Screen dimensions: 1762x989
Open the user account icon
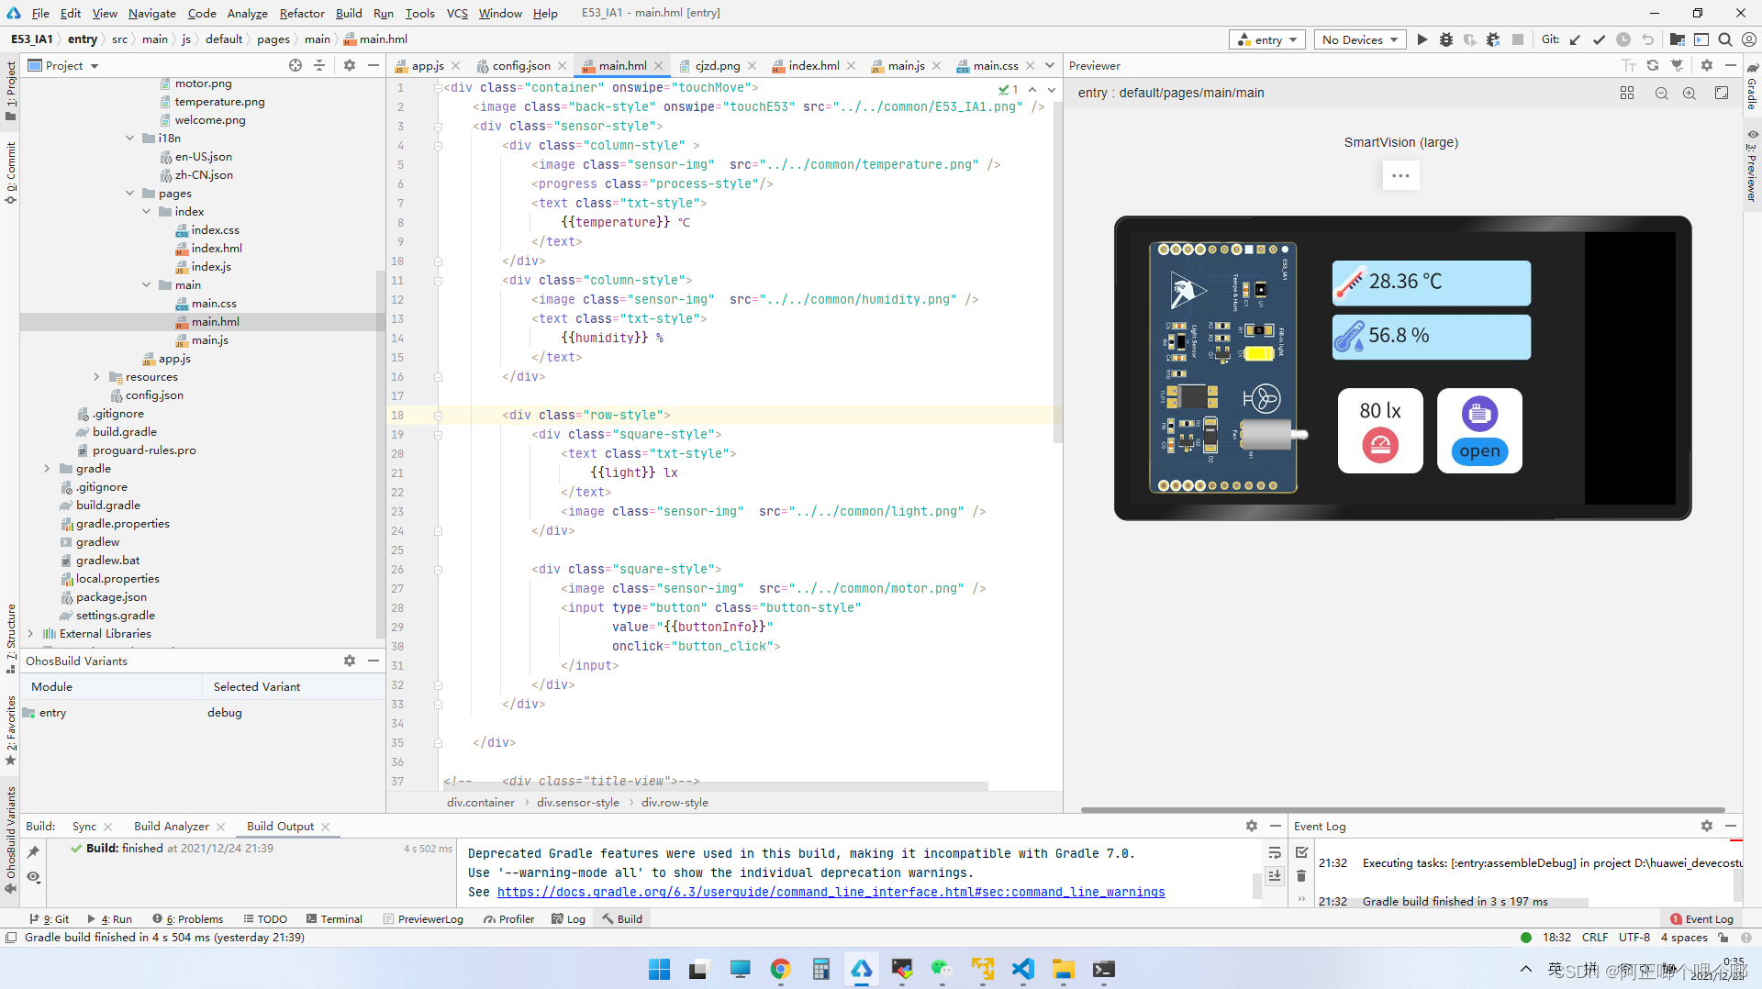(x=1749, y=39)
